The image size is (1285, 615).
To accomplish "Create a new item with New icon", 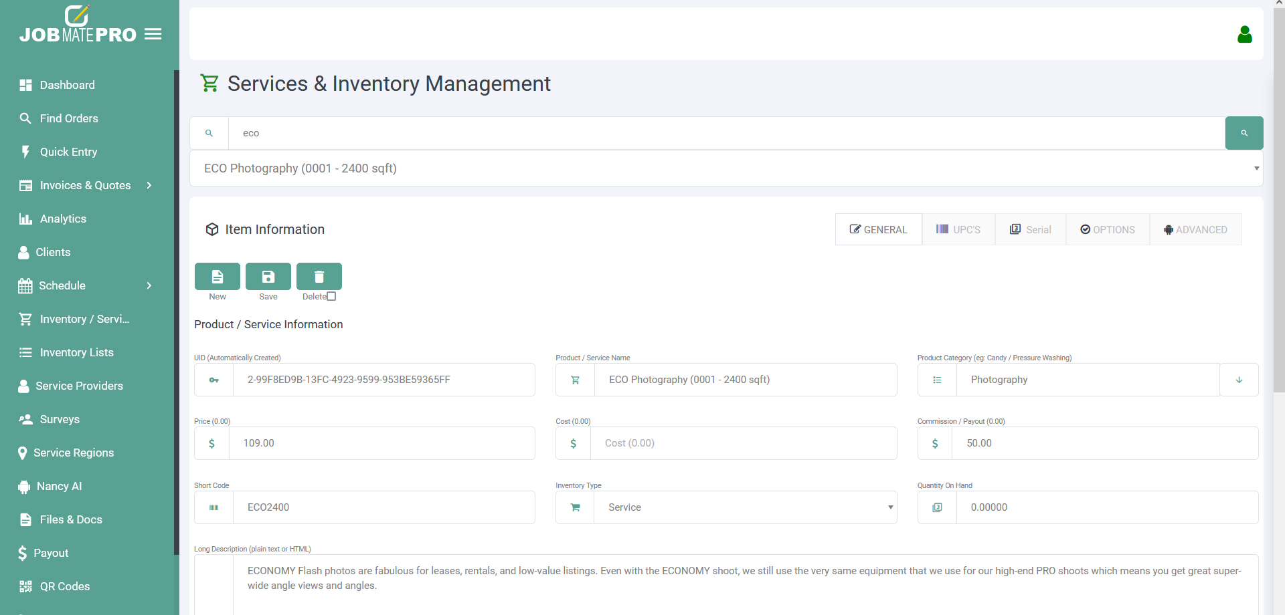I will point(217,276).
